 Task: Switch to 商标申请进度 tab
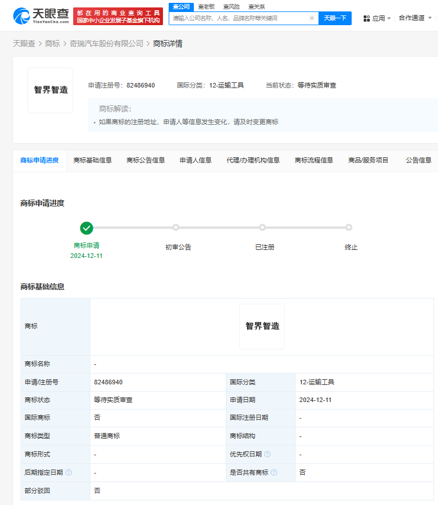(x=39, y=160)
